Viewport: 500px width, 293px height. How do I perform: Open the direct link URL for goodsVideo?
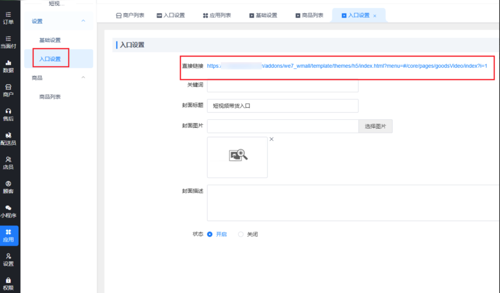pyautogui.click(x=347, y=66)
